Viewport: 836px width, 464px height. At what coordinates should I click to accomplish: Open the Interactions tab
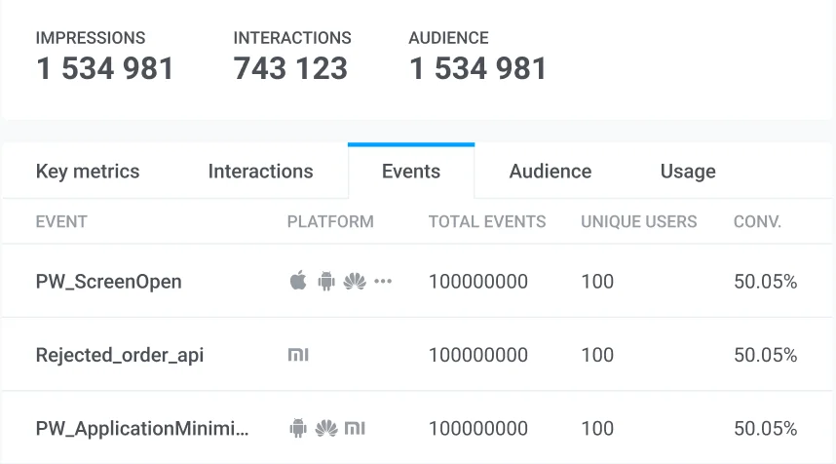[260, 172]
